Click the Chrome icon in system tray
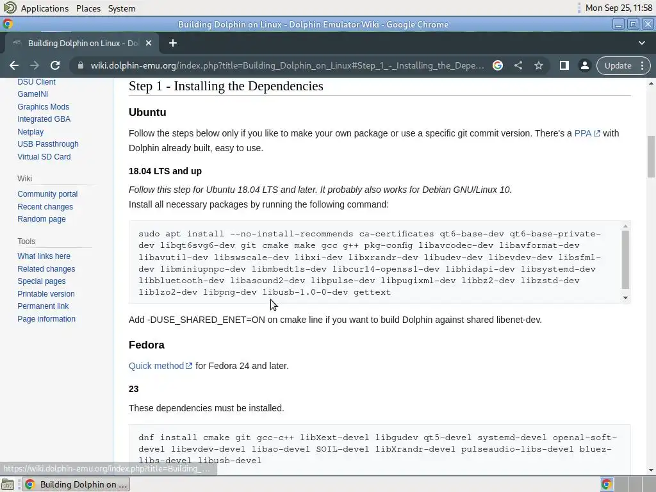Image resolution: width=656 pixels, height=492 pixels. [x=607, y=484]
